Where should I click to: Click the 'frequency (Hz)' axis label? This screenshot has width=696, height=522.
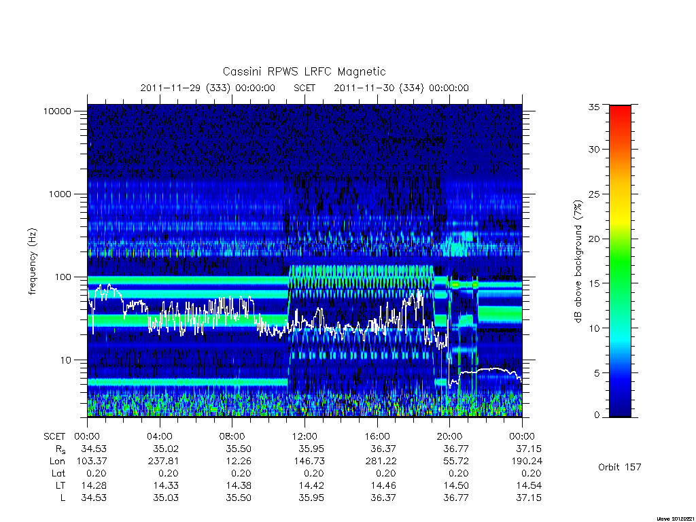[33, 261]
